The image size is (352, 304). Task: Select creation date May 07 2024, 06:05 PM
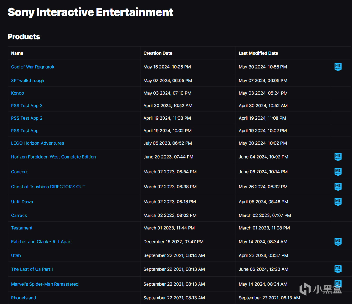[168, 81]
